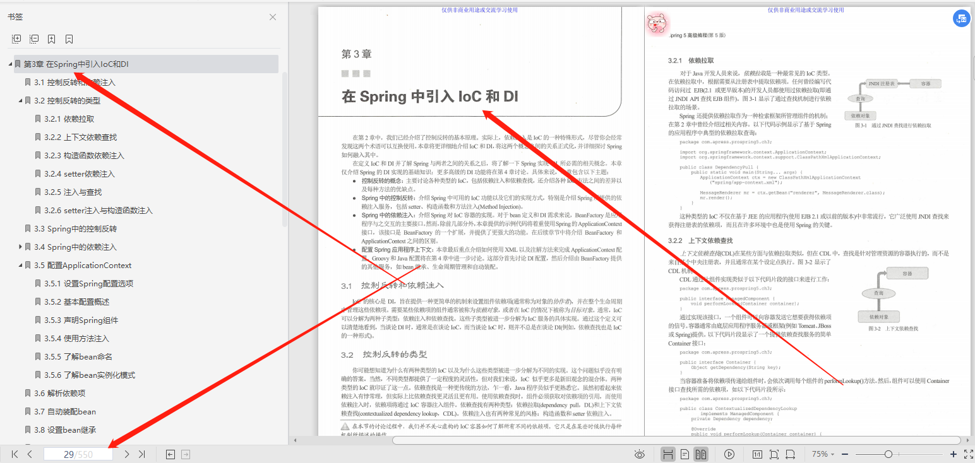
Task: Open bookmark 3.2.1 依赖拉取
Action: click(x=69, y=119)
